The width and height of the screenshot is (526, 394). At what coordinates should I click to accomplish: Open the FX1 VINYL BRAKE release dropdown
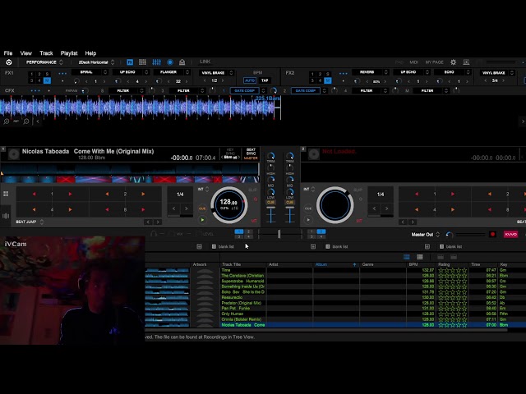pos(231,73)
